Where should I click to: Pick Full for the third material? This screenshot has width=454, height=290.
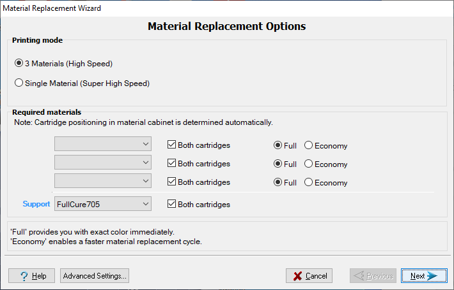(278, 182)
